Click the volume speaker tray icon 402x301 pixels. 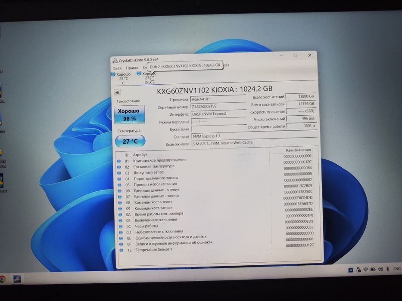(380, 269)
